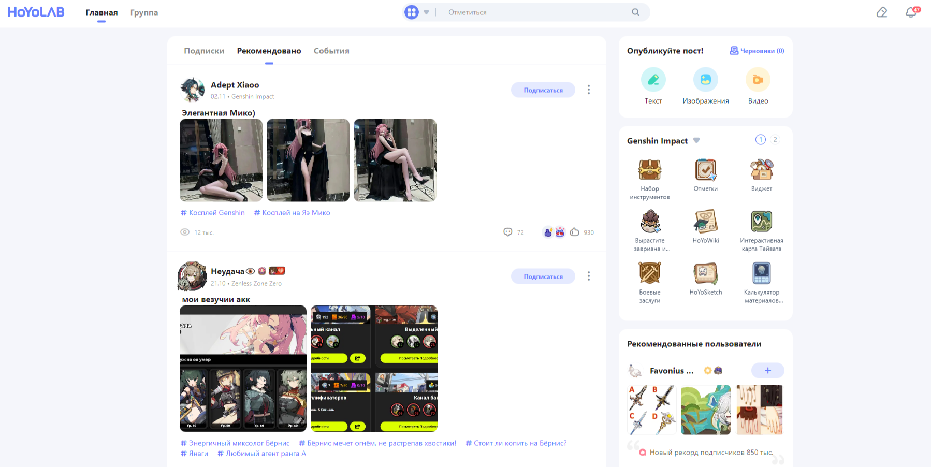This screenshot has width=931, height=467.
Task: Open the Косплей Genshin hashtag
Action: click(213, 213)
